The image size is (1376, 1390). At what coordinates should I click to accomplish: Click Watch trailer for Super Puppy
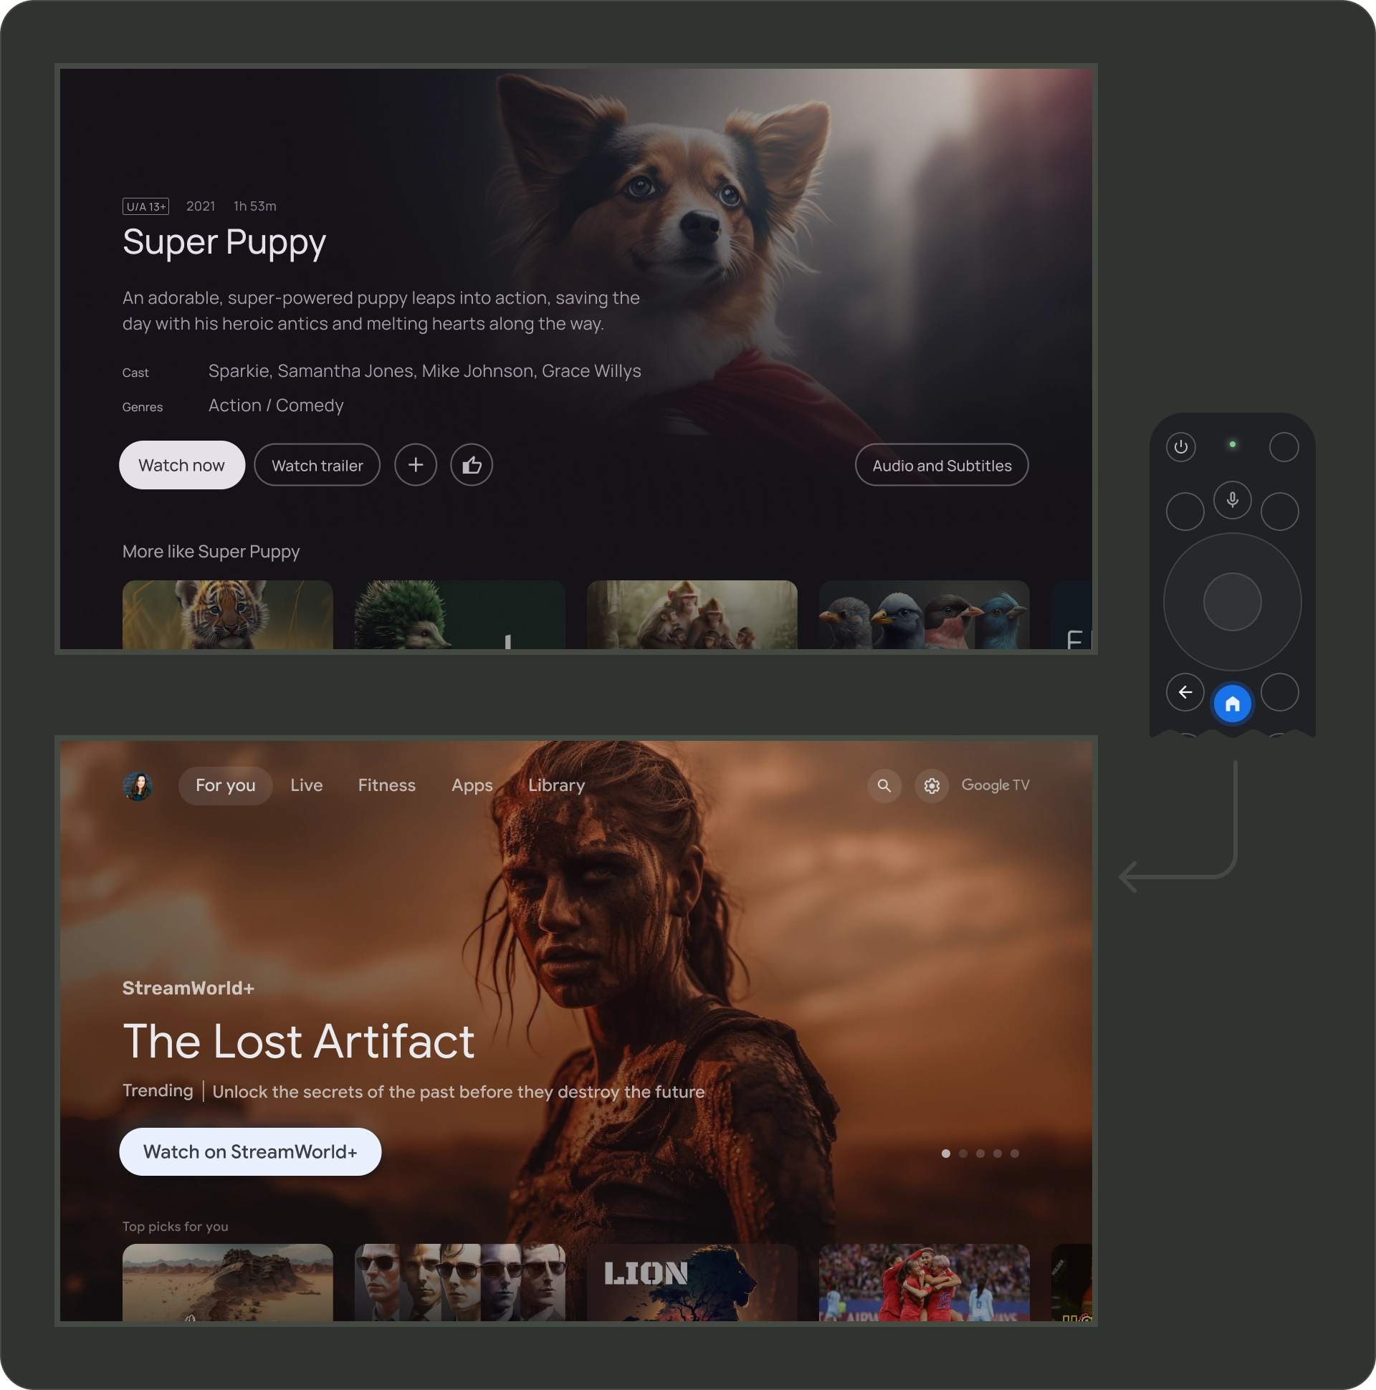coord(316,465)
